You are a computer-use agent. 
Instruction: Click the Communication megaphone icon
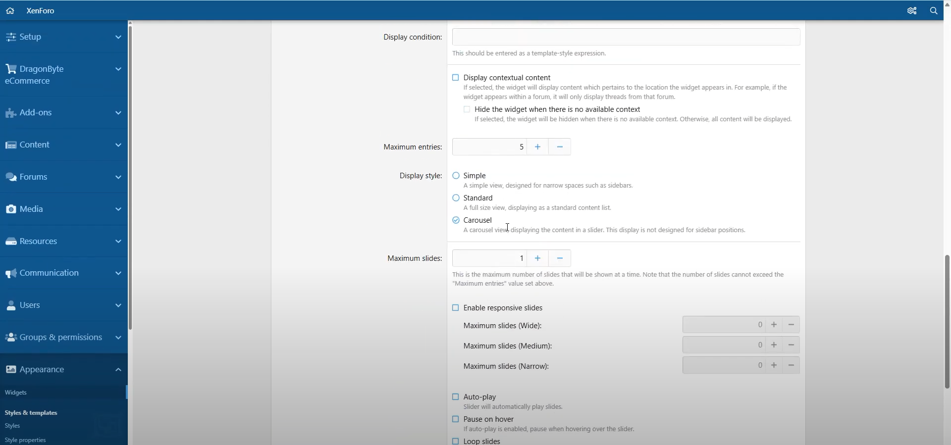point(10,273)
